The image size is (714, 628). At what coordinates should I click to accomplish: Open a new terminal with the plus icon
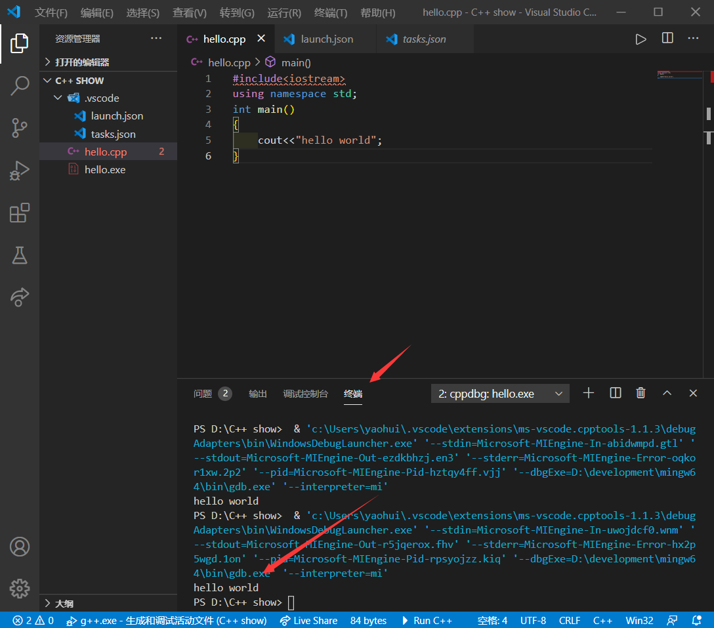pos(588,392)
